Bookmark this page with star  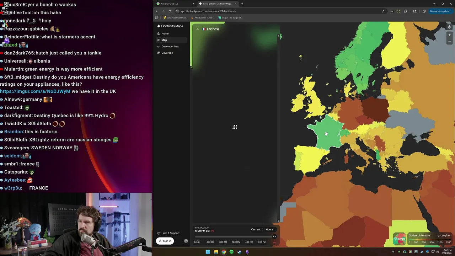click(x=383, y=11)
